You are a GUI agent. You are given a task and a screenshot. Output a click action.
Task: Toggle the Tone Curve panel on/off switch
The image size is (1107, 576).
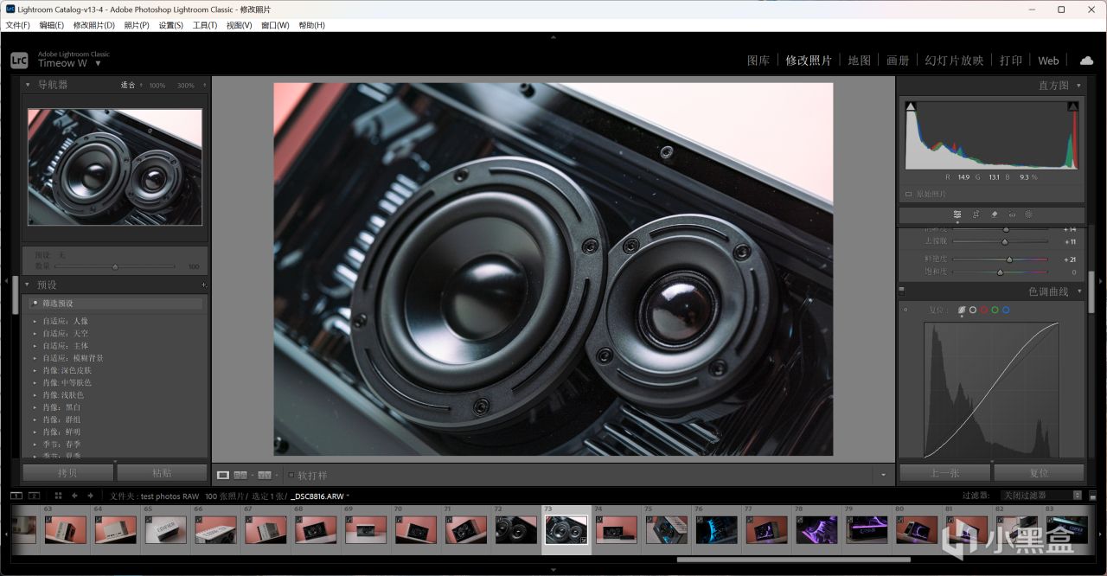pyautogui.click(x=901, y=291)
